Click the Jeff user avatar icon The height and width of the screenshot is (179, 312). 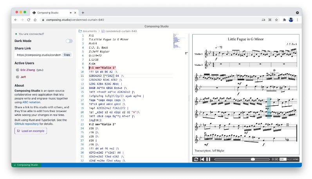17,77
